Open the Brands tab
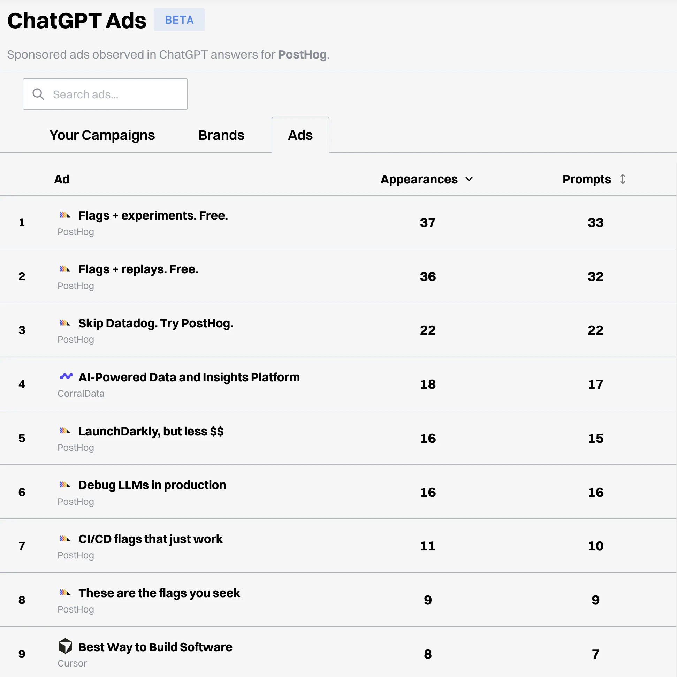This screenshot has width=677, height=677. [221, 135]
